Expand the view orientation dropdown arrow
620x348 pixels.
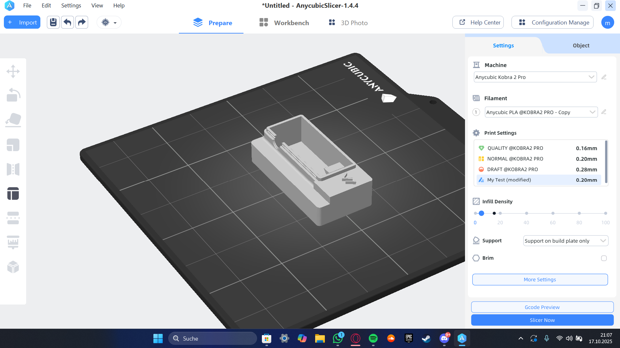[115, 23]
